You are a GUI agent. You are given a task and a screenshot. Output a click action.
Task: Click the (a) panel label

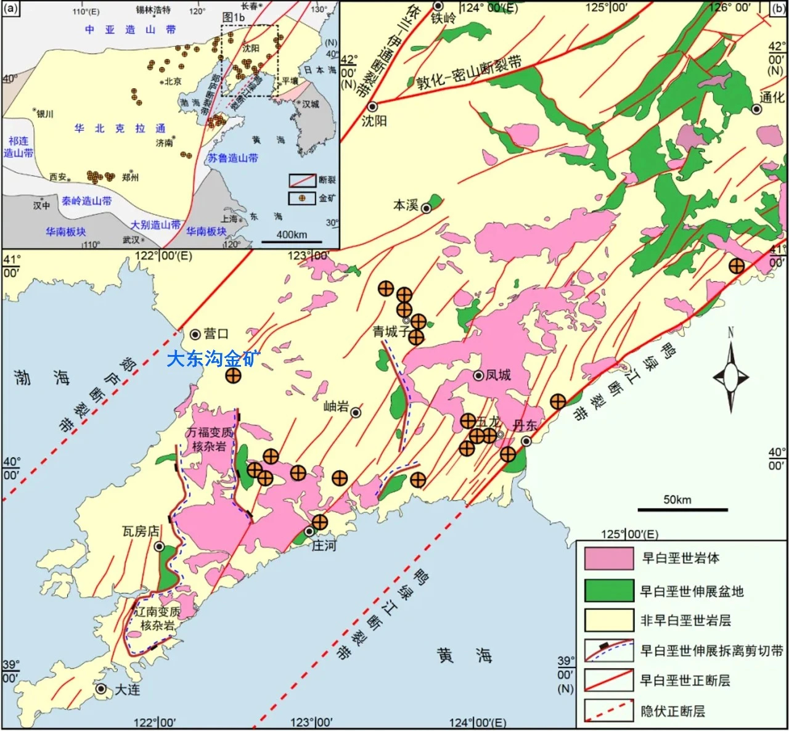coord(12,8)
